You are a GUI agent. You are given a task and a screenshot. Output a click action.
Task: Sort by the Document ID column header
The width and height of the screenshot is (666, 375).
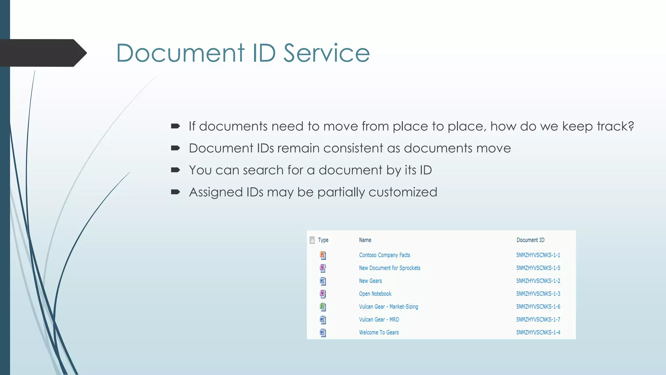pyautogui.click(x=530, y=240)
